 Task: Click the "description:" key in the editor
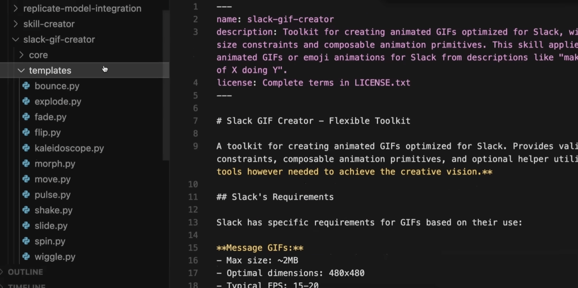click(247, 32)
